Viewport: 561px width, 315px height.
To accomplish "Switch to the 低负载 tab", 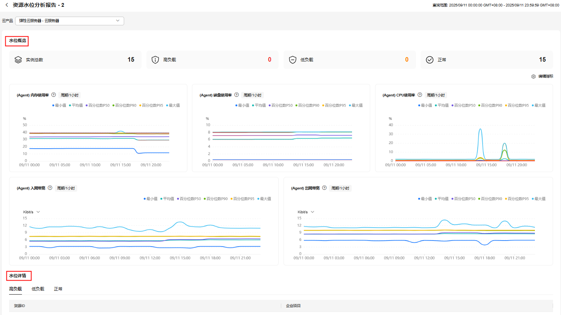I will click(38, 289).
